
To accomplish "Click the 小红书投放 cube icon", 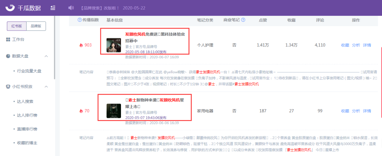I will [x=8, y=86].
